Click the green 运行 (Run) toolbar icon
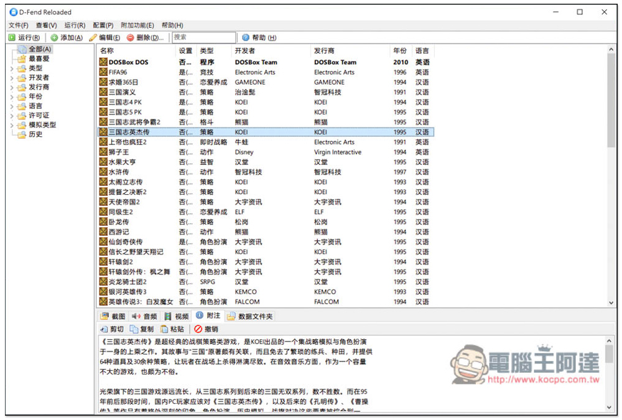The image size is (622, 420). coord(12,38)
